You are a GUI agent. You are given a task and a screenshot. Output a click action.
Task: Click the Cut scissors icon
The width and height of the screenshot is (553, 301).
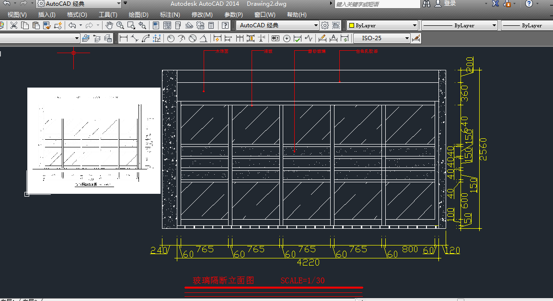point(14,25)
